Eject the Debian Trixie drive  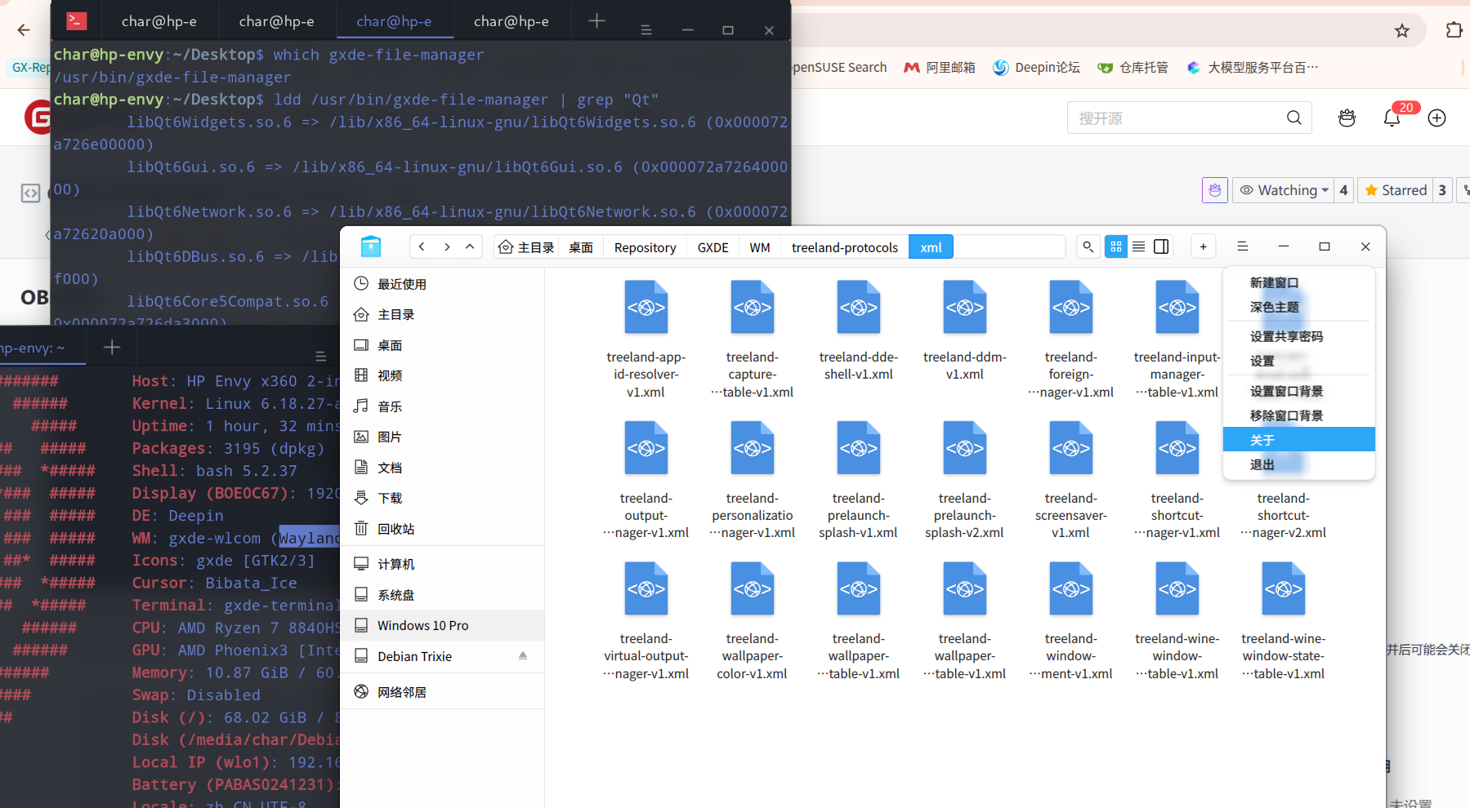coord(523,656)
